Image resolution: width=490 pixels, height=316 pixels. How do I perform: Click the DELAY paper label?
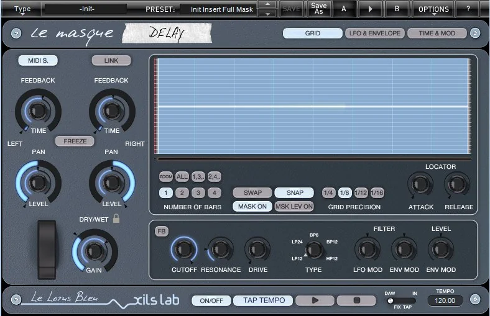coord(167,33)
